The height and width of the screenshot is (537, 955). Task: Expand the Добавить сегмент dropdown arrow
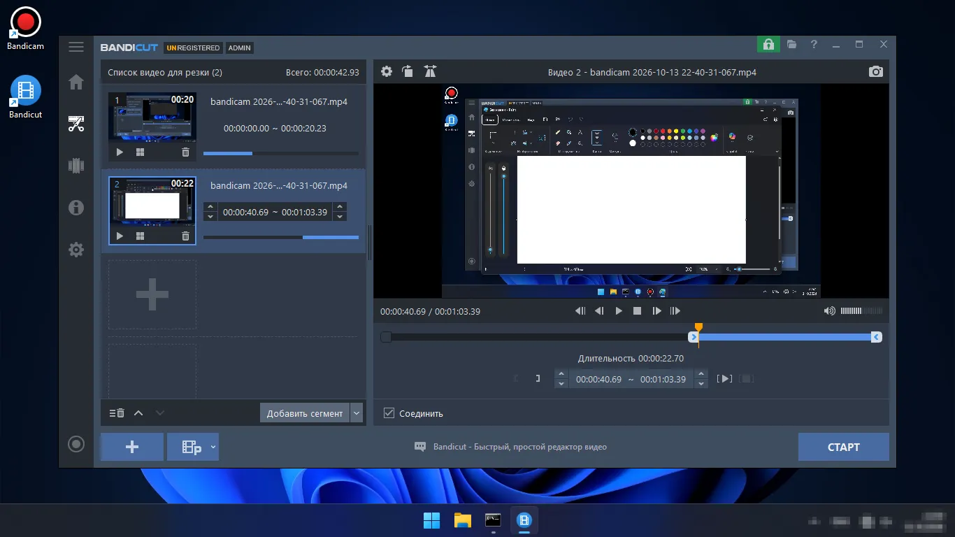tap(357, 413)
